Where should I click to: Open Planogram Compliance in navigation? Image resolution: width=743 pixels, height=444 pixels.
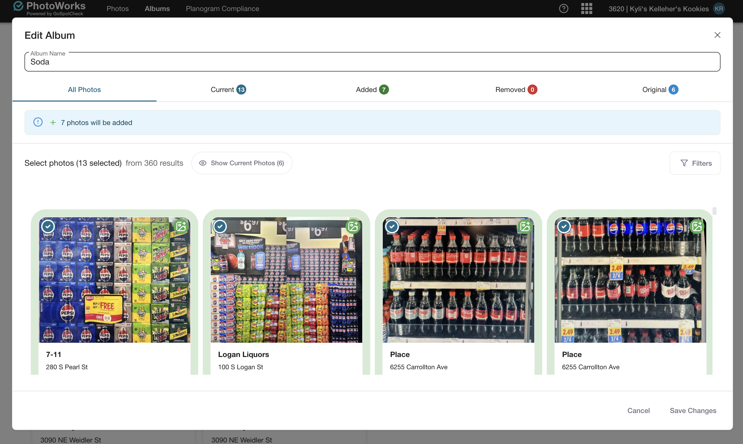[222, 9]
